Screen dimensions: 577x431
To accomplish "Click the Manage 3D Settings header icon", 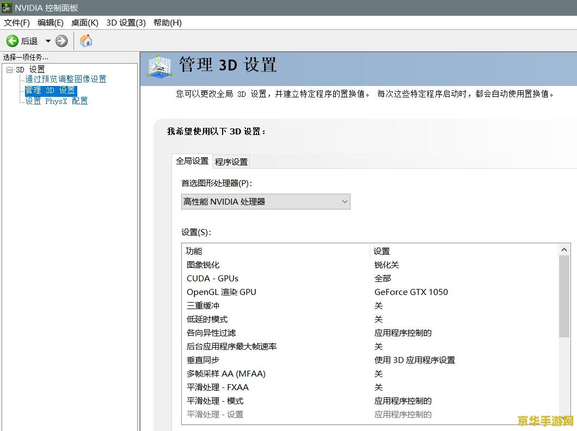I will (x=159, y=66).
